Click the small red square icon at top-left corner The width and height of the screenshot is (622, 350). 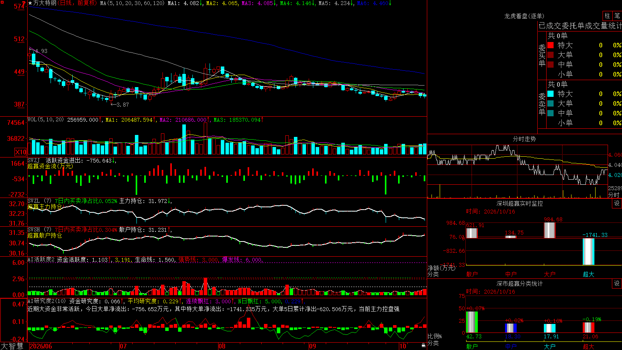(2, 2)
